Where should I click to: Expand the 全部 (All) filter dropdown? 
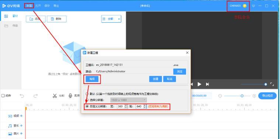point(111,19)
